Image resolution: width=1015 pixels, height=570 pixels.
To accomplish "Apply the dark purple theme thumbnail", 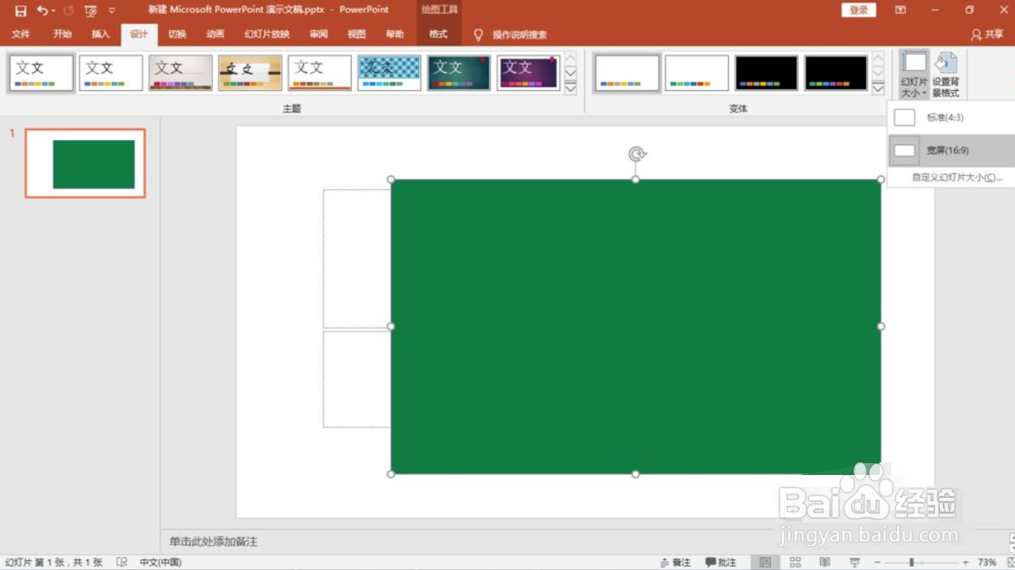I will [x=529, y=73].
